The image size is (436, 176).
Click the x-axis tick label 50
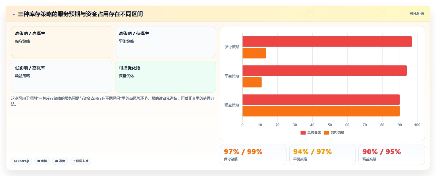click(x=330, y=125)
